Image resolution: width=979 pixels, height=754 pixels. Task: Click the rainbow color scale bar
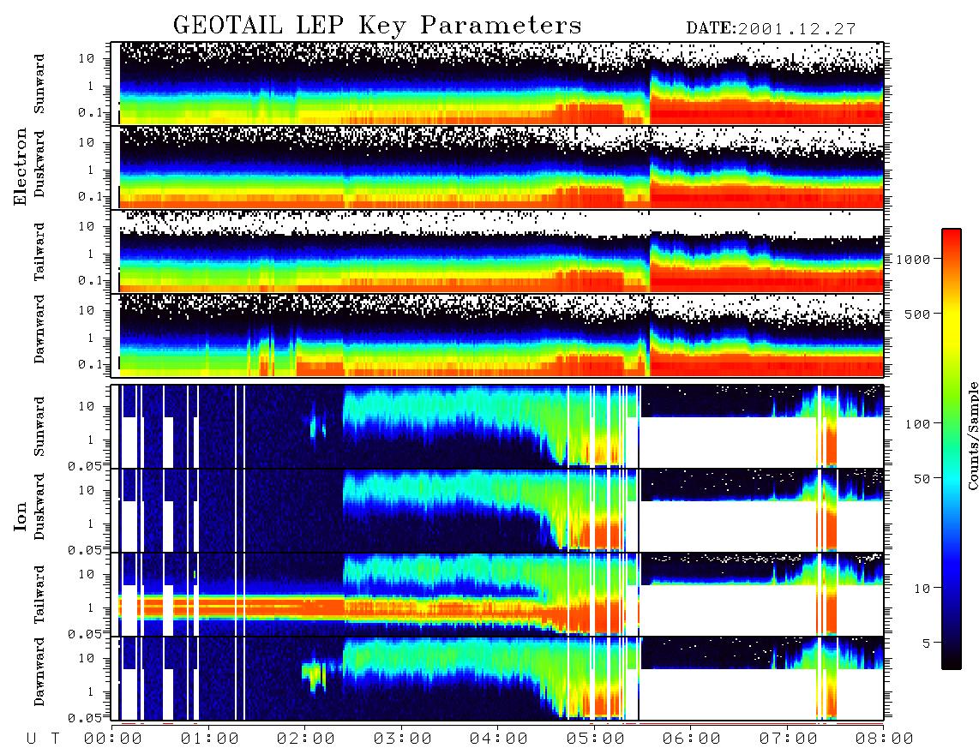pyautogui.click(x=951, y=449)
